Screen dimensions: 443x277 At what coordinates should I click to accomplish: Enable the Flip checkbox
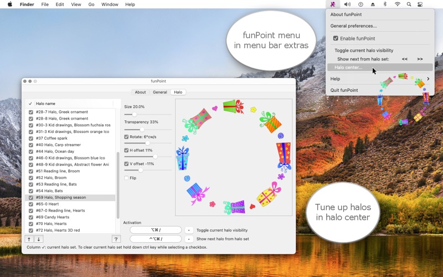[x=126, y=178]
